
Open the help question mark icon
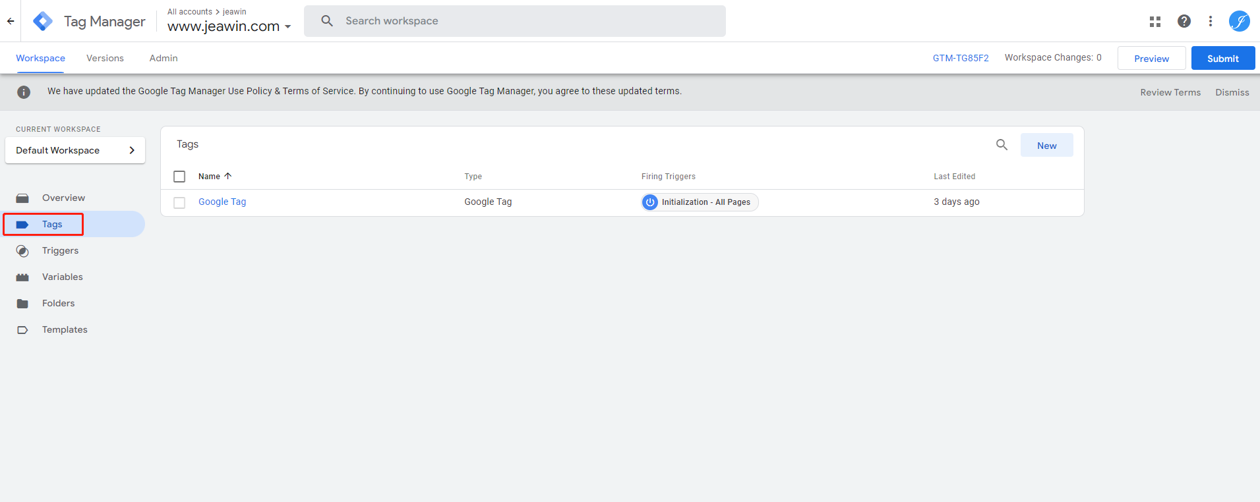pyautogui.click(x=1184, y=21)
